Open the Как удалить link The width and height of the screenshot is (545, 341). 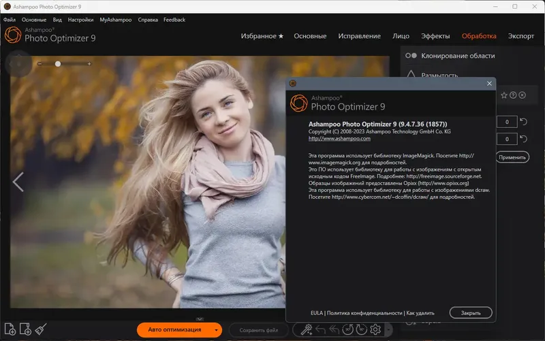click(420, 313)
